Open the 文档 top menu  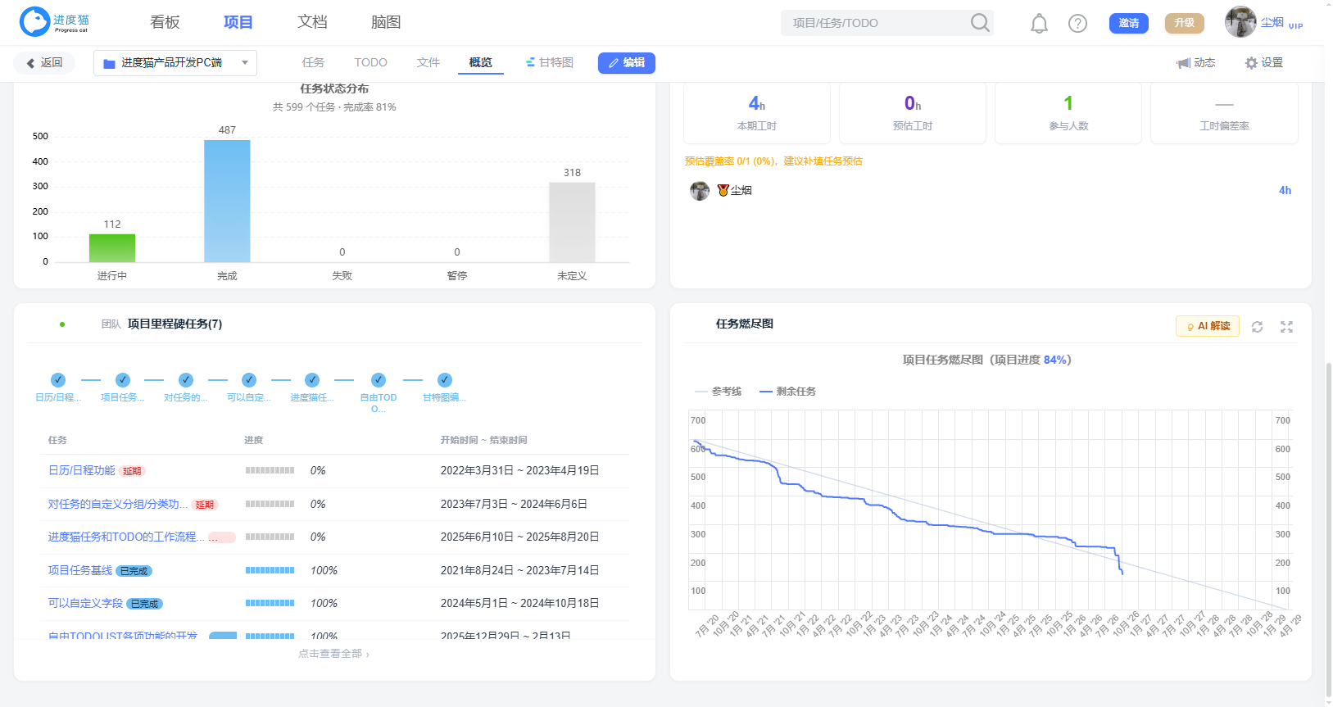click(x=312, y=22)
